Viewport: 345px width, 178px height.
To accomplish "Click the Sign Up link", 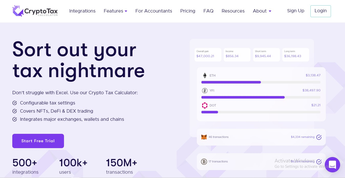I will click(x=296, y=11).
